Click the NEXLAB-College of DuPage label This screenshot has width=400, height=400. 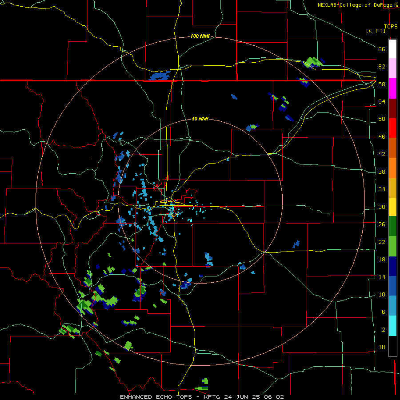point(355,5)
